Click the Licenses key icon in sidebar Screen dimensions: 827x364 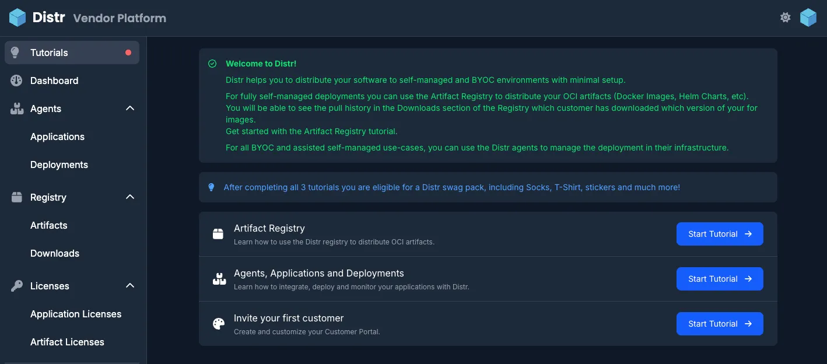[x=16, y=285]
